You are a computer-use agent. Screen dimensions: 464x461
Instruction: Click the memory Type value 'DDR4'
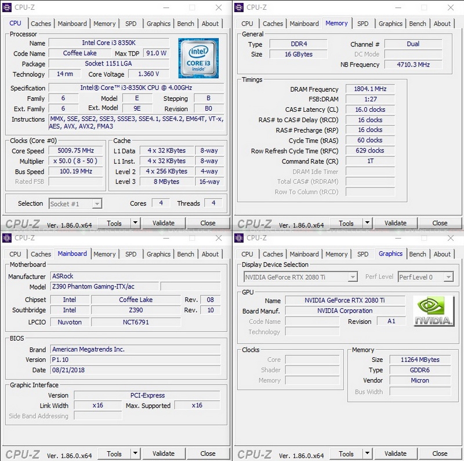[x=299, y=44]
